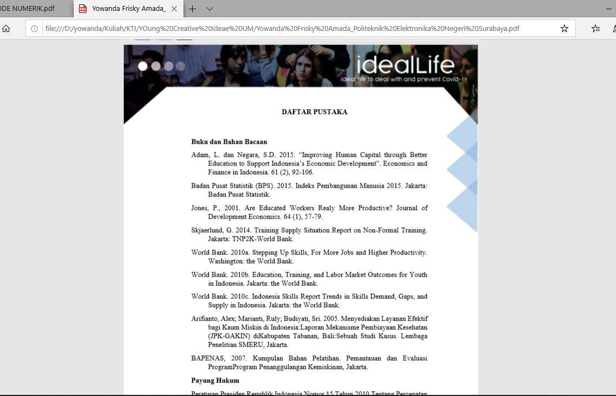The image size is (616, 396).
Task: Click the banner tagline about Covid-19
Action: [x=404, y=79]
